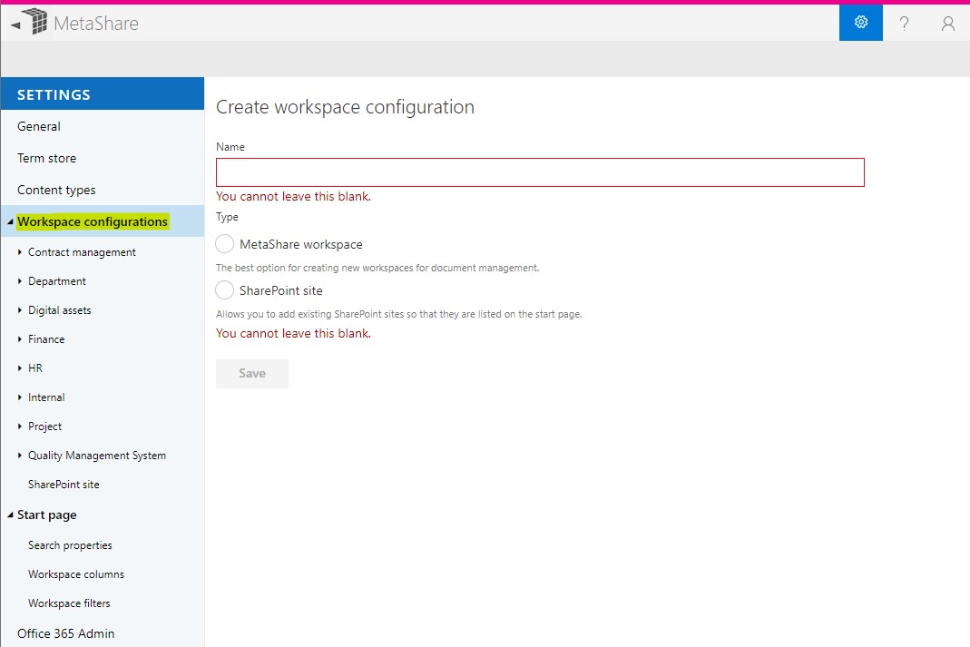This screenshot has height=647, width=970.
Task: Click the Name input field
Action: pos(540,172)
